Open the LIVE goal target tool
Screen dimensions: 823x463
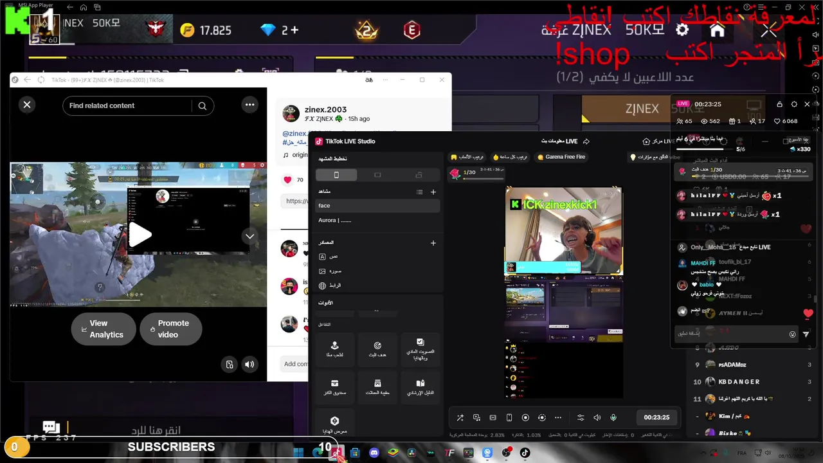click(x=377, y=349)
